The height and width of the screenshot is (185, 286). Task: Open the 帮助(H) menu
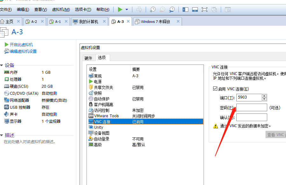point(103,10)
